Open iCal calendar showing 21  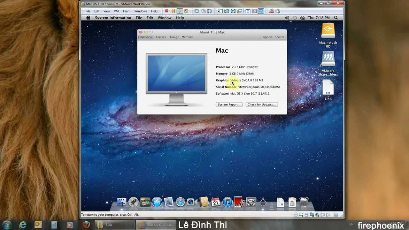pyautogui.click(x=216, y=202)
